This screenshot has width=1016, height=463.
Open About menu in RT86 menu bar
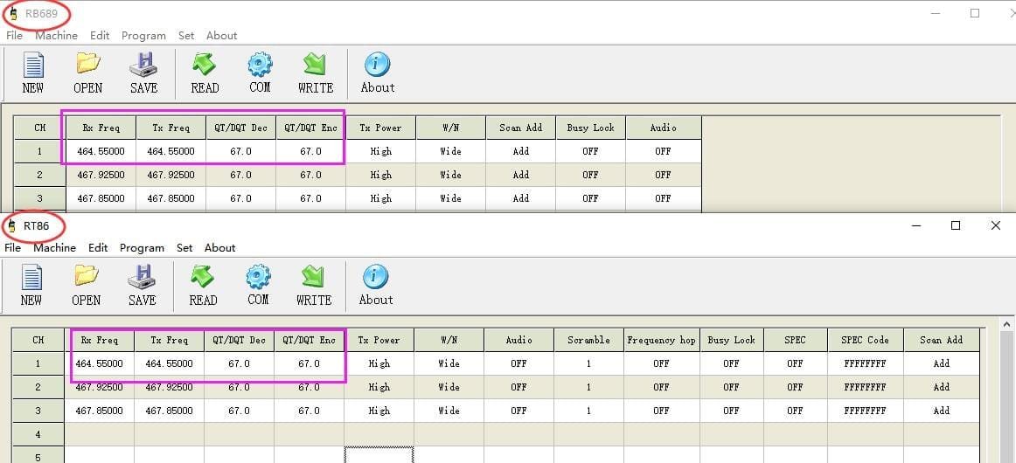219,248
